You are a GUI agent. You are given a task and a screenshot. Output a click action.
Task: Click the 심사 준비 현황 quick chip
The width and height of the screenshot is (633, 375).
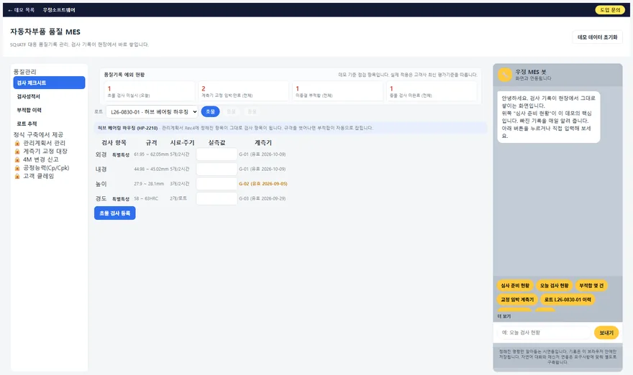[x=515, y=285]
